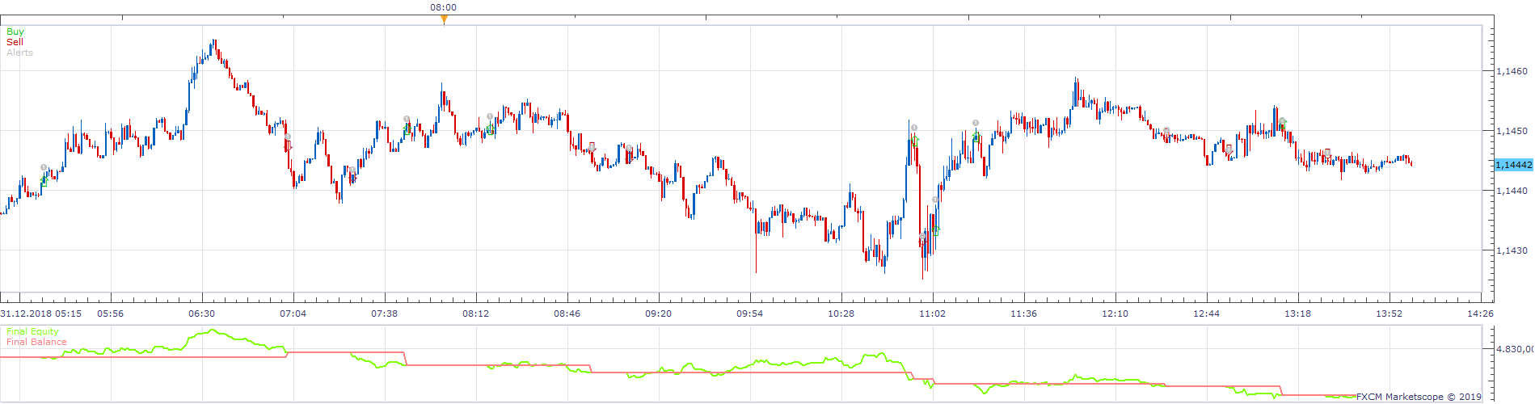1535x404 pixels.
Task: Click the green buy arrow just before 13:18
Action: tap(1283, 124)
